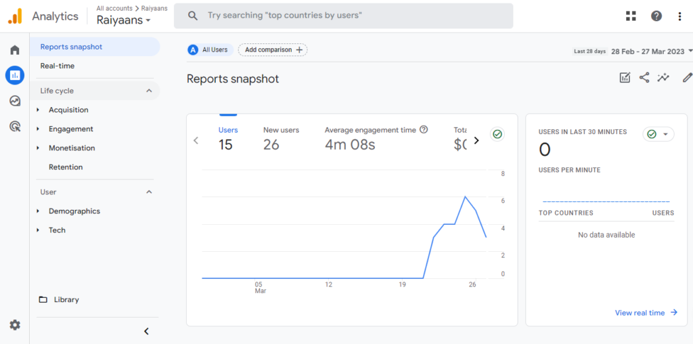Open the date range dropdown
The width and height of the screenshot is (693, 344).
pyautogui.click(x=652, y=51)
